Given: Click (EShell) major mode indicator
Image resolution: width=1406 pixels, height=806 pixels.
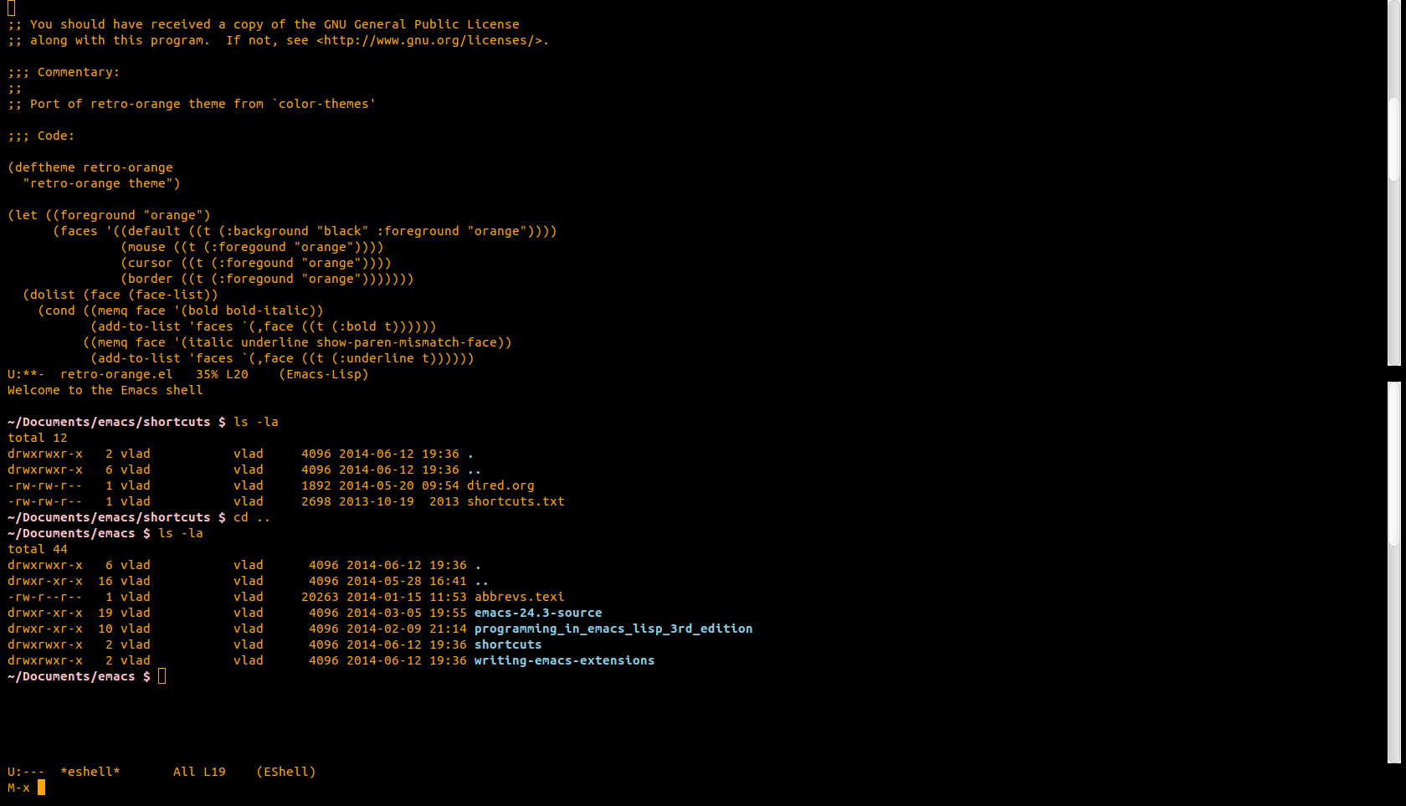Looking at the screenshot, I should tap(286, 772).
